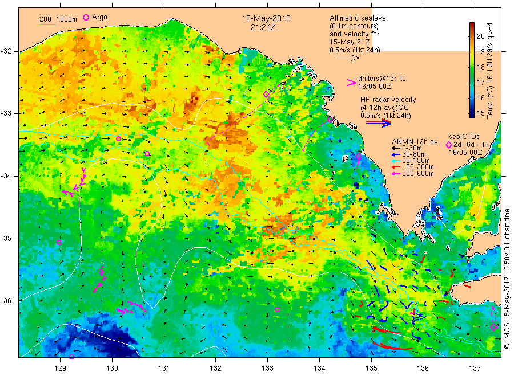Click the IMOS copyright timestamp text

click(507, 279)
